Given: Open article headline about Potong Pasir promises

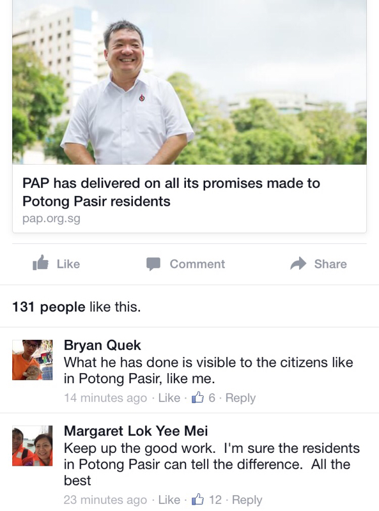Looking at the screenshot, I should (171, 192).
